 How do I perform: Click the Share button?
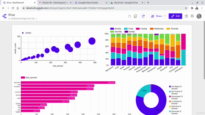(x=157, y=16)
